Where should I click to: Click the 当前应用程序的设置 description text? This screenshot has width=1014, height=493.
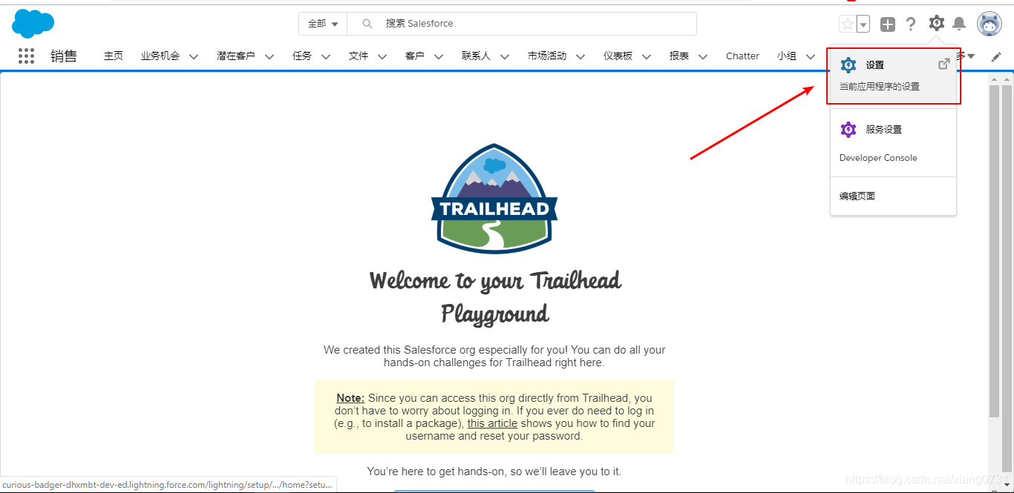879,87
